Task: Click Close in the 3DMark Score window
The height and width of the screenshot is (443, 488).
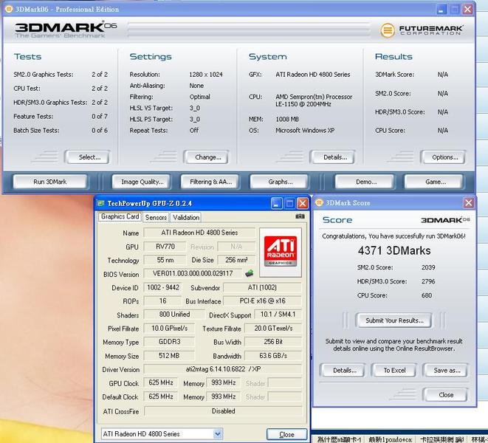Action: [x=445, y=395]
